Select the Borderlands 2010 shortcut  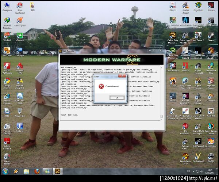(185, 159)
